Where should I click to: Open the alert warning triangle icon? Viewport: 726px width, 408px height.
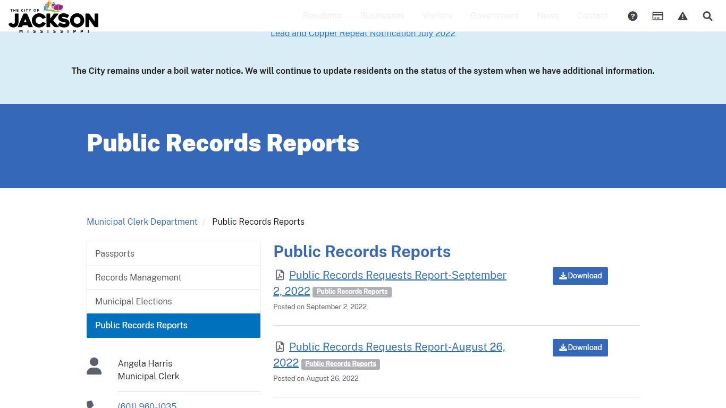click(x=682, y=16)
